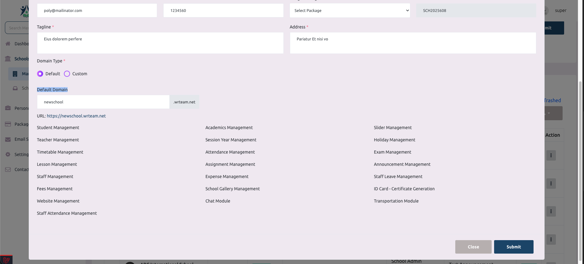Click the Academics Management feature text
Image resolution: width=584 pixels, height=264 pixels.
pyautogui.click(x=229, y=128)
